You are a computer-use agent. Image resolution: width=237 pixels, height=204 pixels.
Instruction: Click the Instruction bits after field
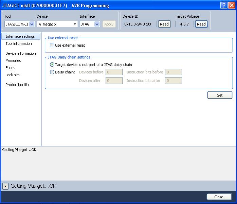(x=174, y=81)
